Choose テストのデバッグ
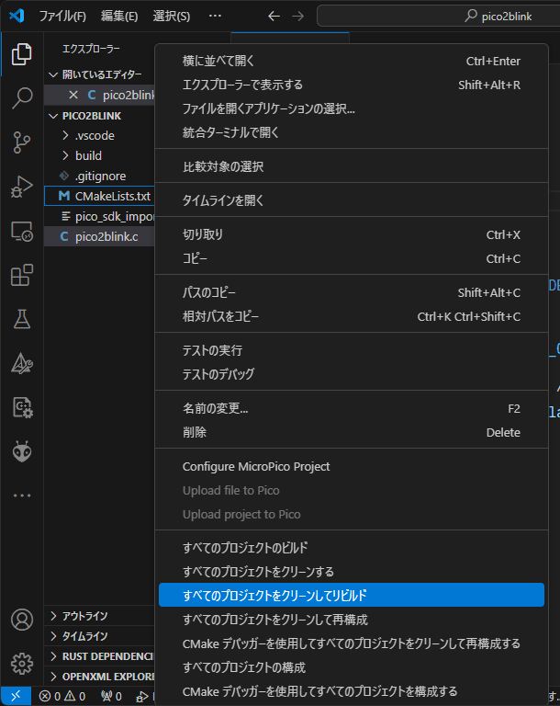The width and height of the screenshot is (560, 706). coord(352,374)
